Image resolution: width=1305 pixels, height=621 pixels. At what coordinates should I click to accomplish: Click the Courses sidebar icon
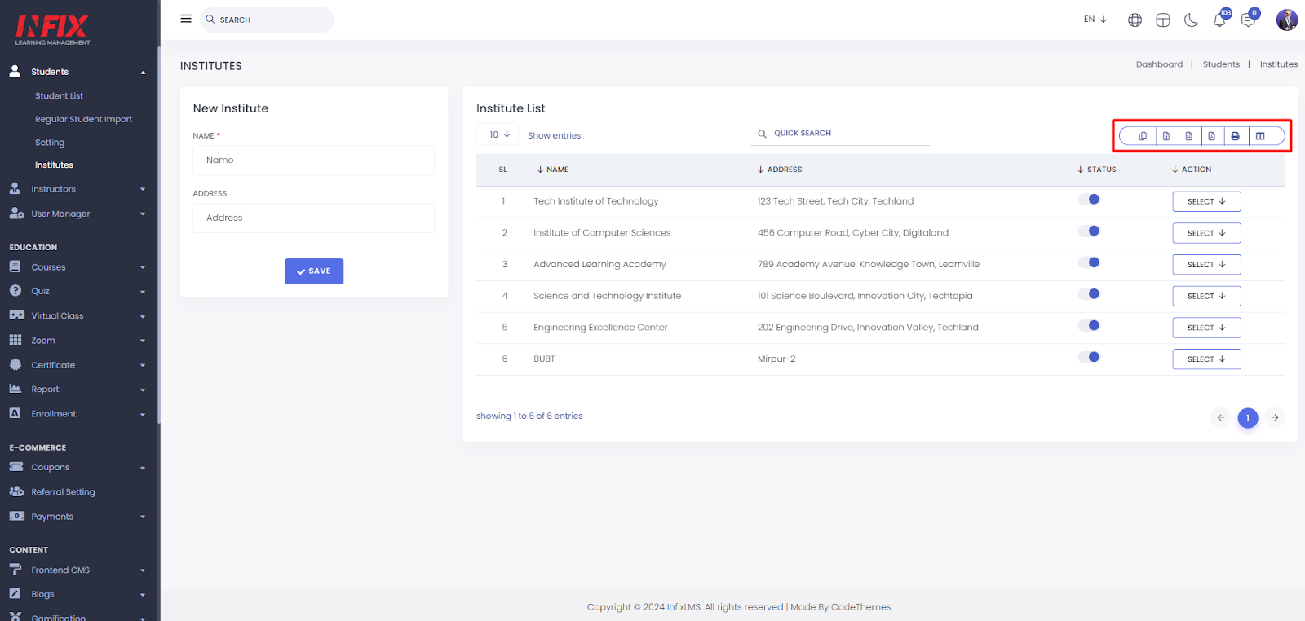click(15, 266)
